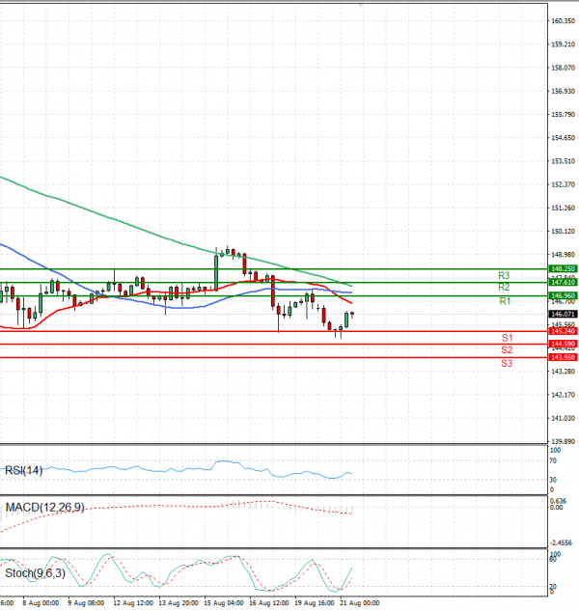Click the 154.650 price axis value

563,138
